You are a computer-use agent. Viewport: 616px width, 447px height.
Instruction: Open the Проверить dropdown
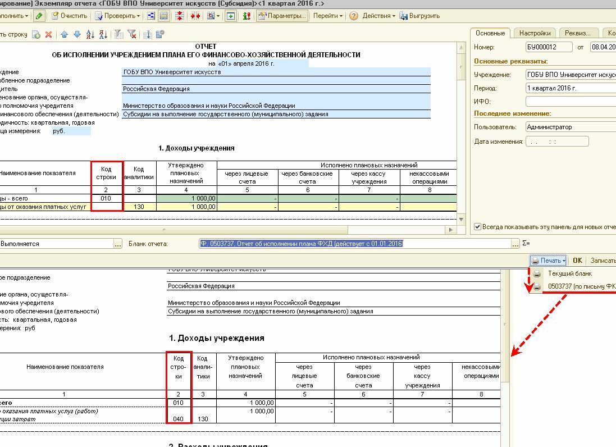pos(117,16)
